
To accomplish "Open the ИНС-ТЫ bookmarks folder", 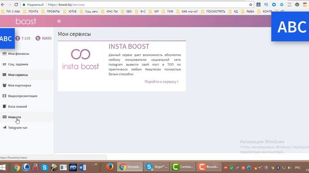I will (110, 12).
